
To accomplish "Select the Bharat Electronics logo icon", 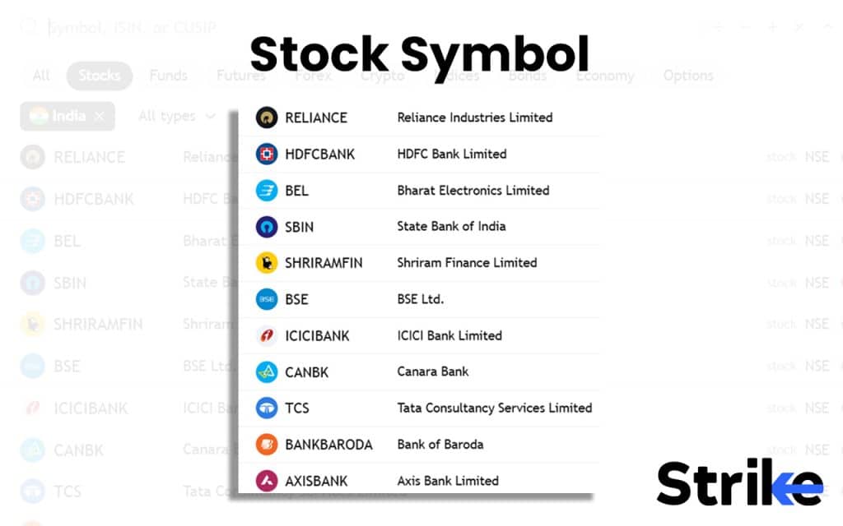I will pyautogui.click(x=267, y=191).
